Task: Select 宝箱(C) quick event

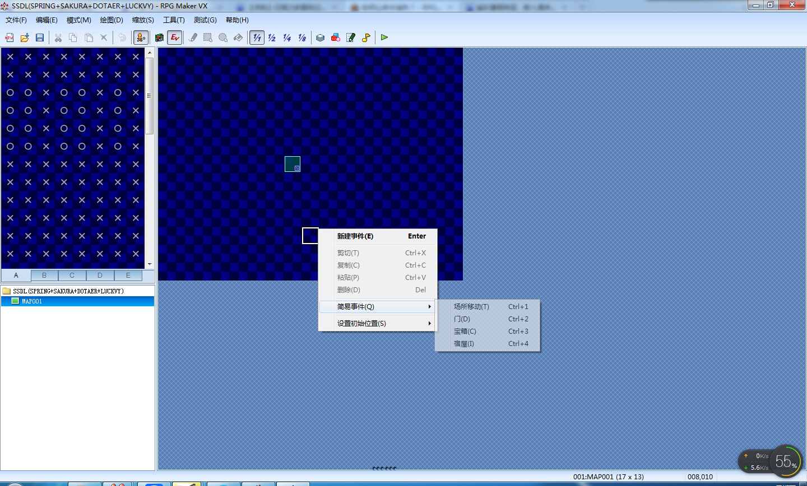Action: pyautogui.click(x=488, y=331)
